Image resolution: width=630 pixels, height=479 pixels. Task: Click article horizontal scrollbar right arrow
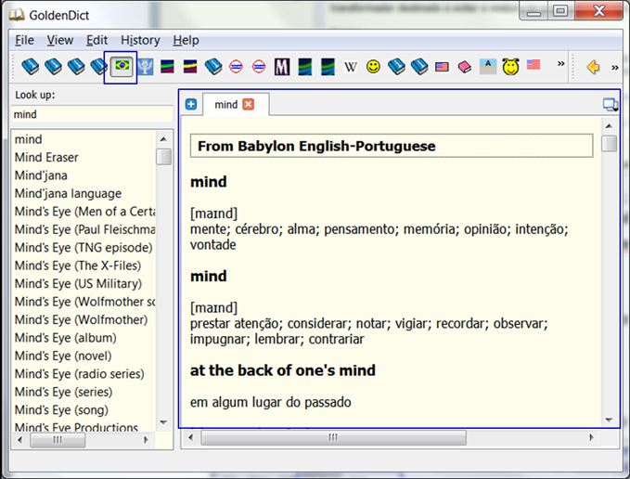click(x=591, y=437)
